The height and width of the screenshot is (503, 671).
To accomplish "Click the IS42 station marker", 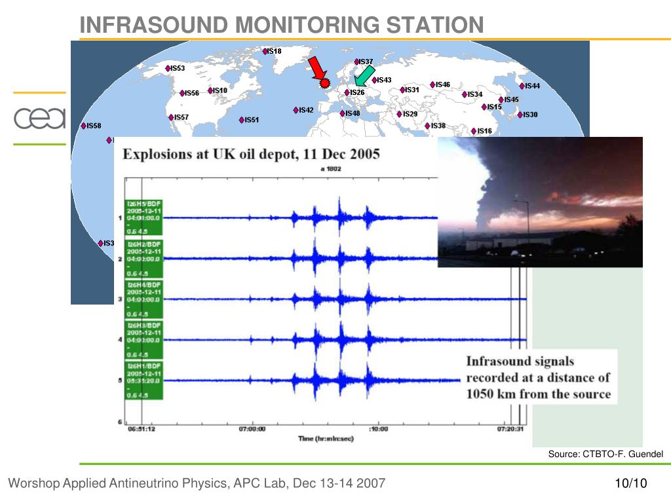I will click(x=296, y=110).
